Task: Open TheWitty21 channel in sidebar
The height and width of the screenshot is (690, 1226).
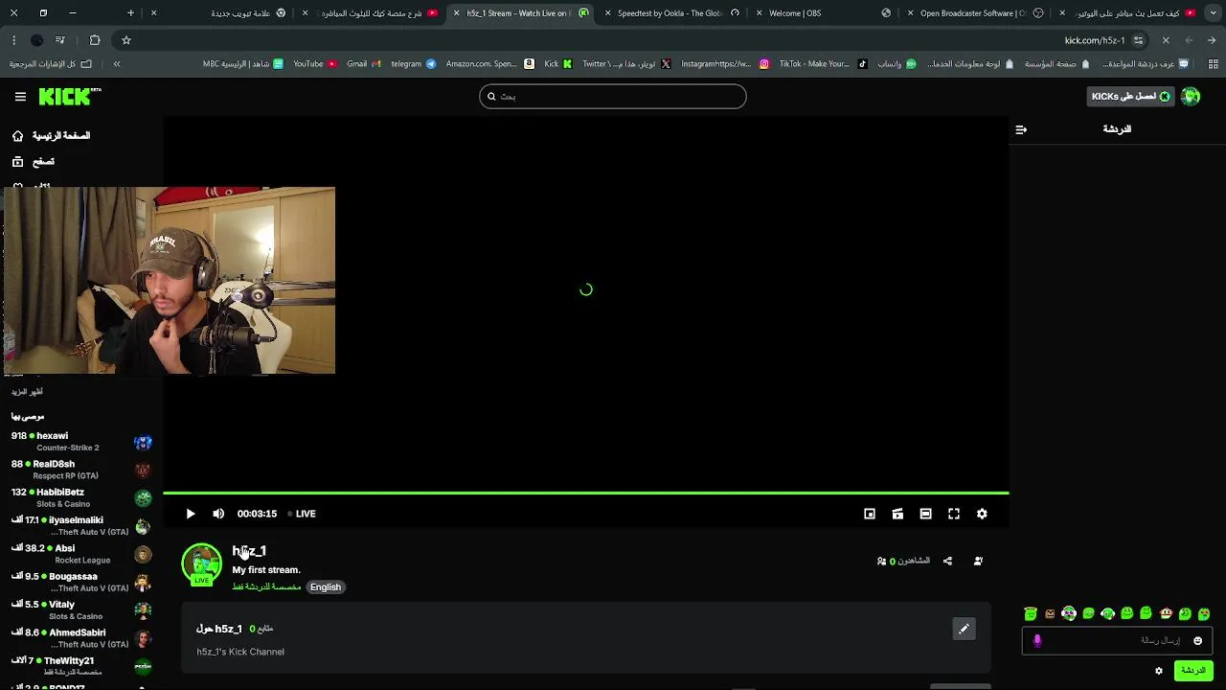Action: pyautogui.click(x=81, y=666)
